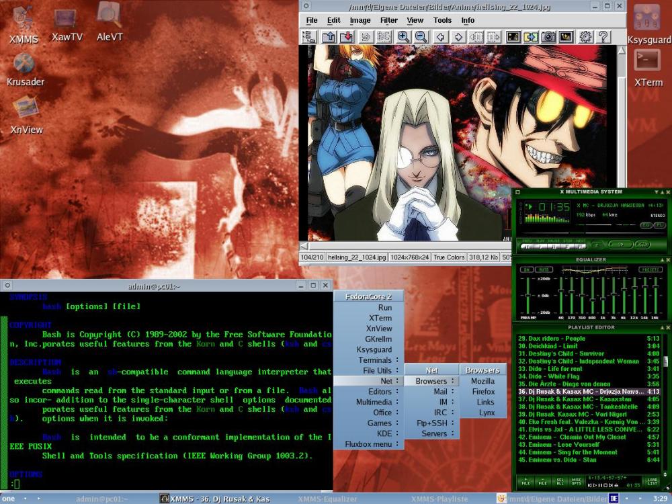Click +FILE button in playlist editor
The width and height of the screenshot is (672, 504).
[526, 482]
